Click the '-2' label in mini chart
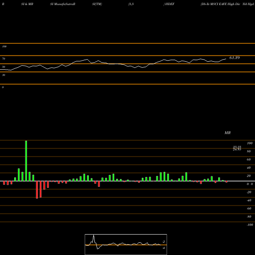The image size is (255, 255). (x=164, y=242)
